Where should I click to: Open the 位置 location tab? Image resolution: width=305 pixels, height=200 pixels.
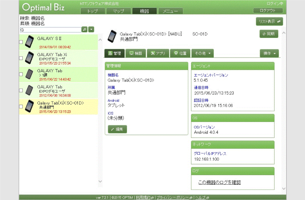(x=180, y=53)
